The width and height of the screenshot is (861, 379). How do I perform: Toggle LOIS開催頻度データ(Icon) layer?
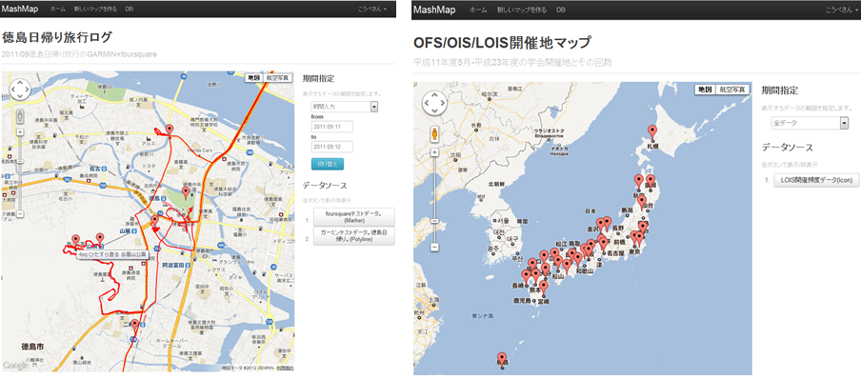click(x=816, y=180)
